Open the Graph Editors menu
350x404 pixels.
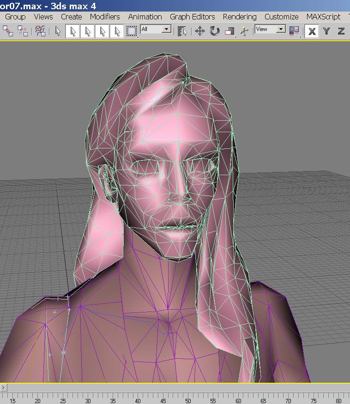(x=192, y=17)
